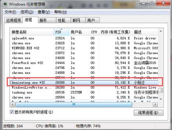
Task: Click the vertical scrollbar thumb
Action: tap(161, 90)
